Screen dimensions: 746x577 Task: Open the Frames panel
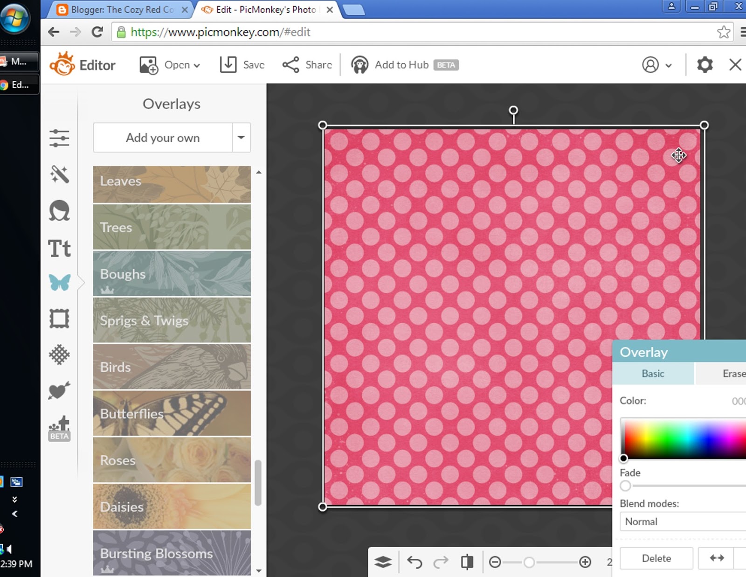(59, 319)
